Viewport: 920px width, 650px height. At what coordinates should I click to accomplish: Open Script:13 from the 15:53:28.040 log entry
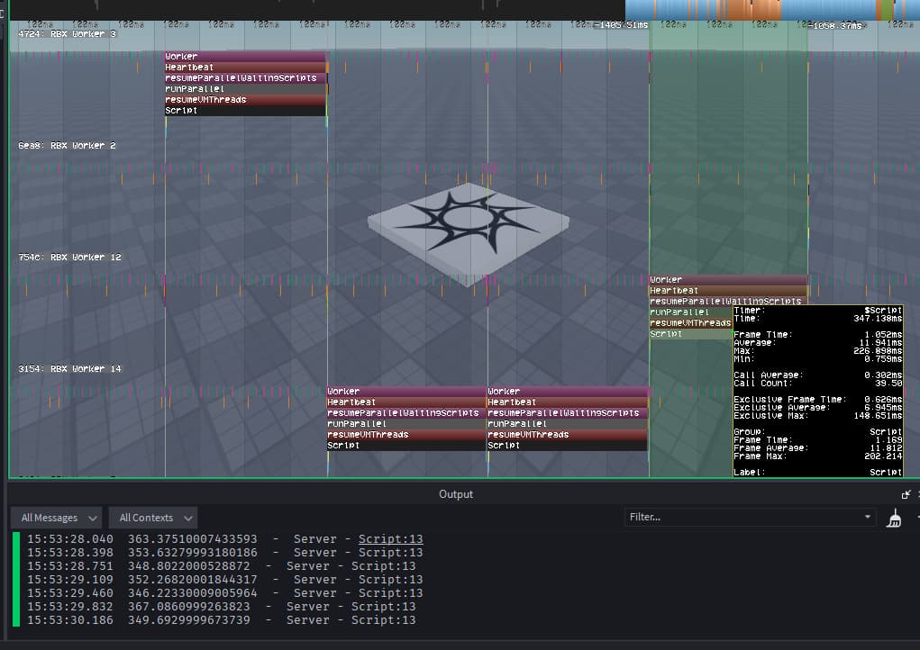point(390,540)
